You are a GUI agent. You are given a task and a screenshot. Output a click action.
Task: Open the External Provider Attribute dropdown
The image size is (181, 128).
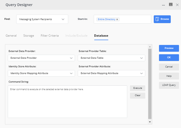[111, 73]
